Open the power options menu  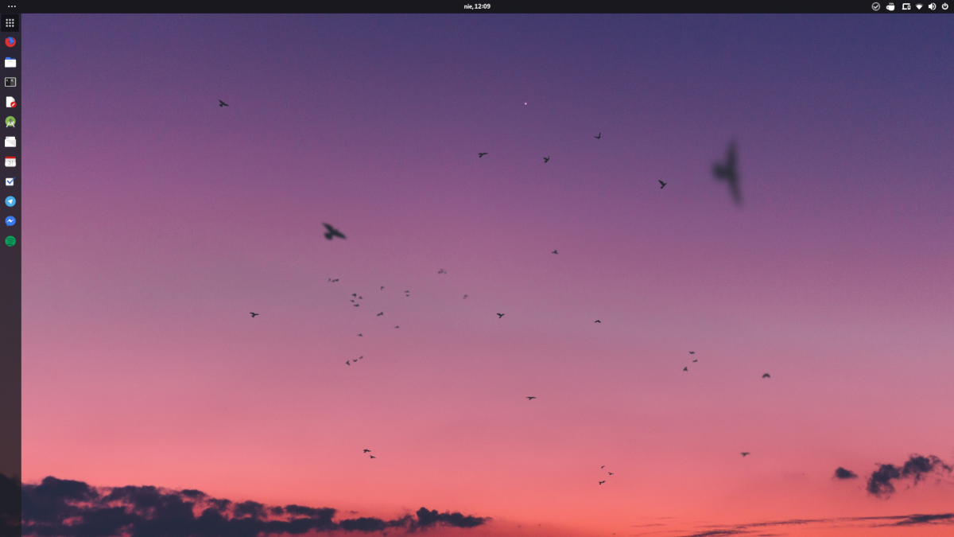[x=944, y=6]
